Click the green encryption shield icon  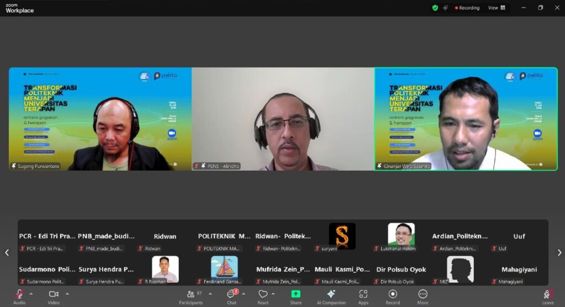435,8
